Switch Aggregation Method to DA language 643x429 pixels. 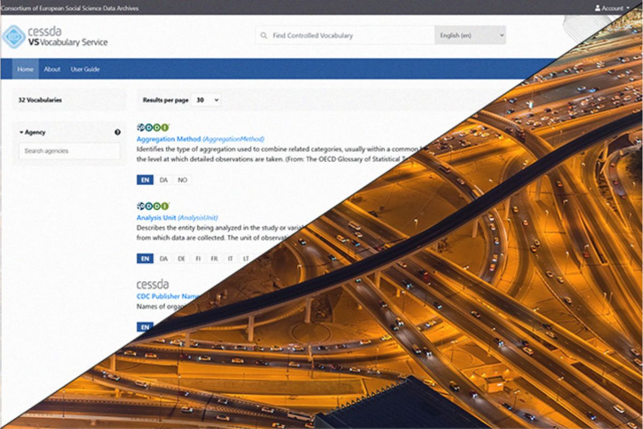[163, 180]
